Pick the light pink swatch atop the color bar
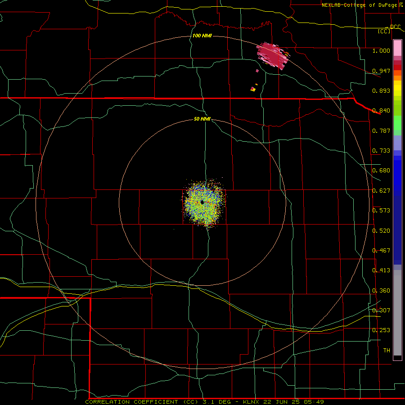 (x=397, y=48)
